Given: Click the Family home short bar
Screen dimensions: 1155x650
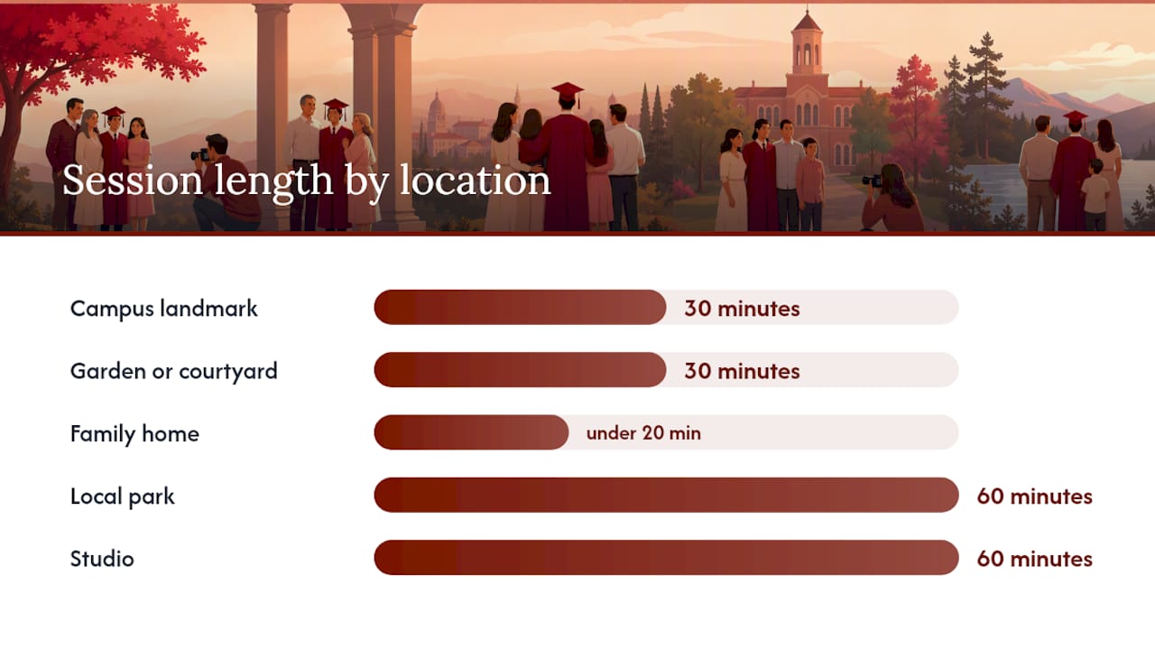Looking at the screenshot, I should pos(471,432).
